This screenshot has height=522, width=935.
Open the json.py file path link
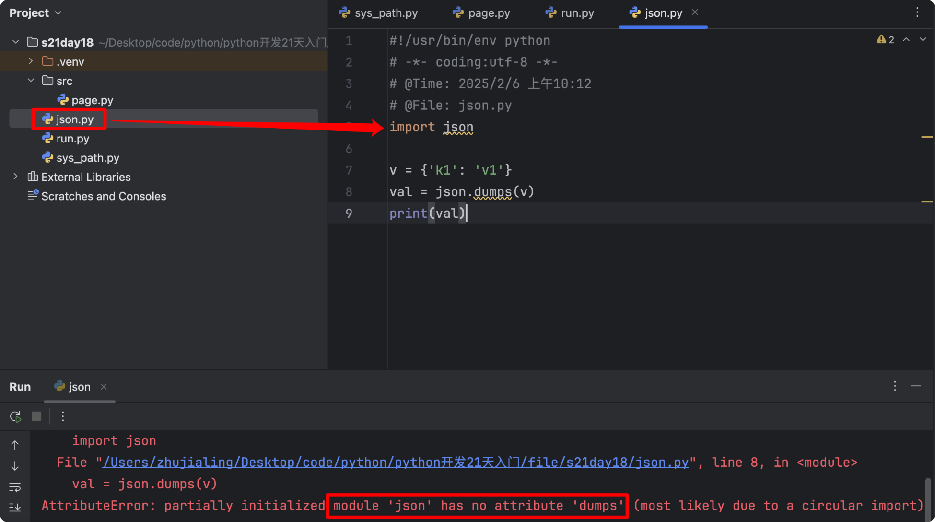[x=396, y=463]
